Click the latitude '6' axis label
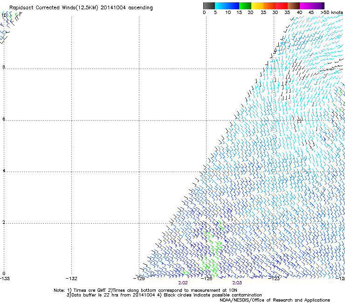Screen dimensions: 345x303 click(4, 119)
